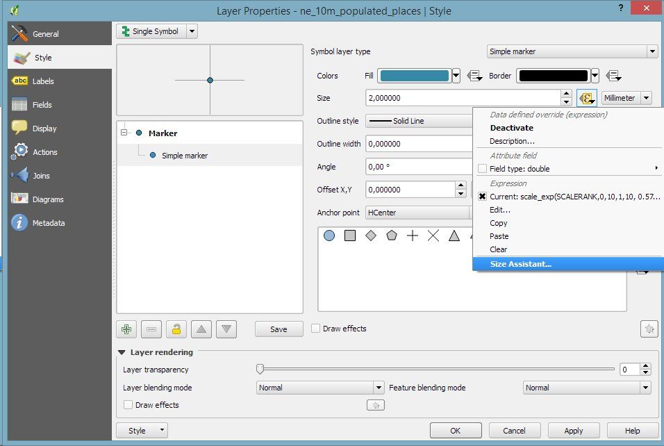Select the cross (plus) marker shape

pos(413,236)
